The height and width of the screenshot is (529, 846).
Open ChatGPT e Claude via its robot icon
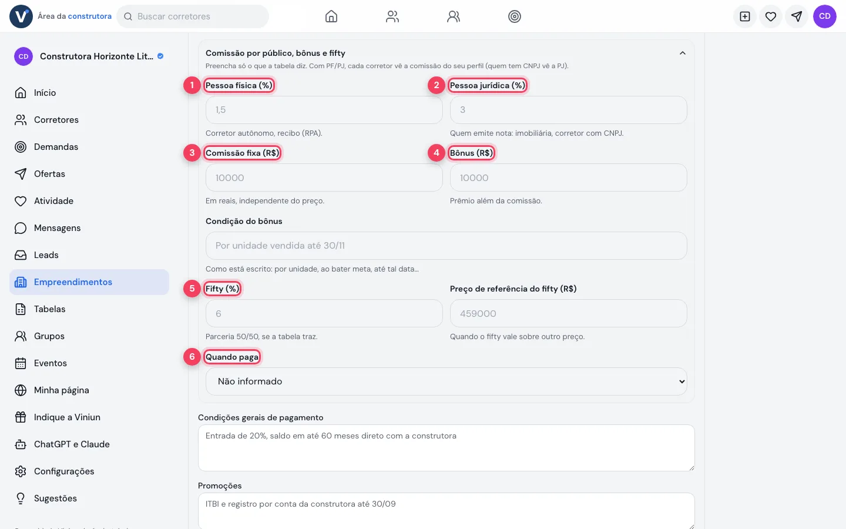[x=21, y=444]
